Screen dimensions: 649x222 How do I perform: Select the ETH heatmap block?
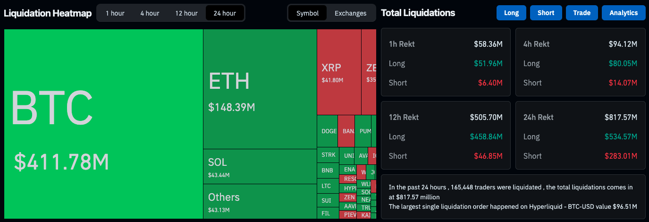260,89
